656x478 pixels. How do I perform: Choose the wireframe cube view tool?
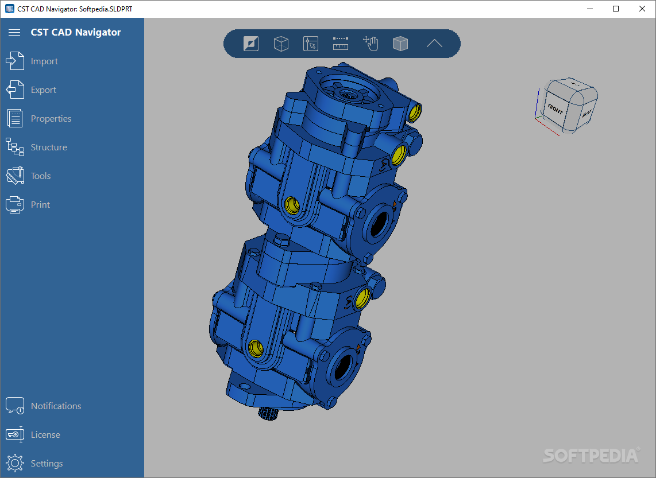coord(281,44)
